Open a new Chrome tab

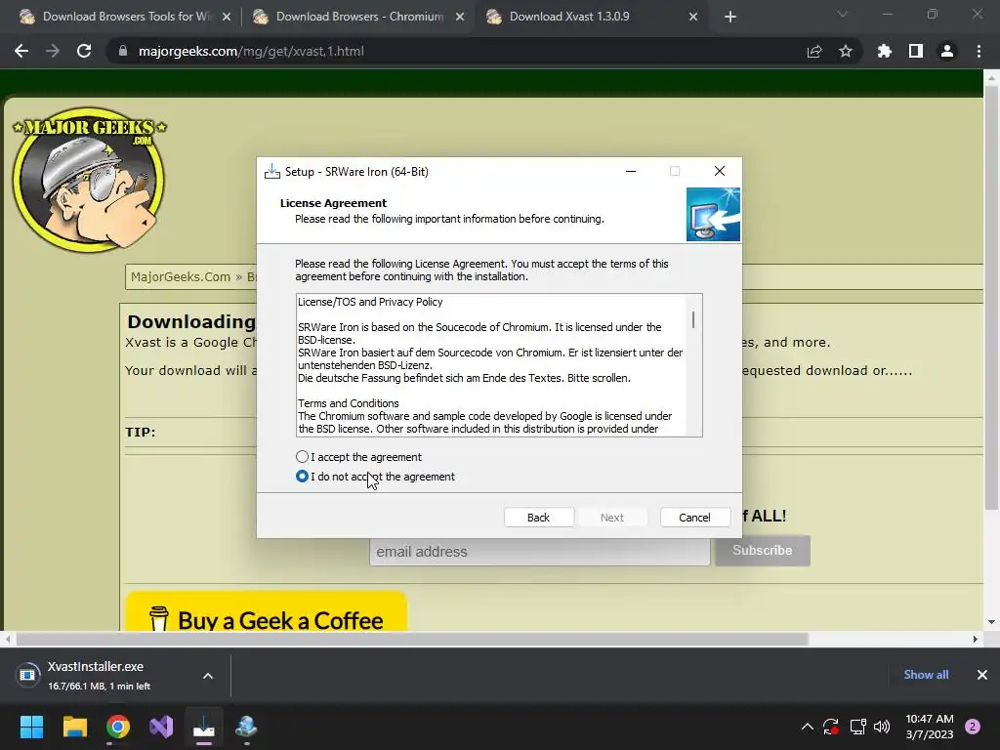pos(730,17)
